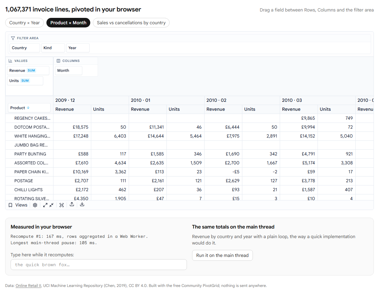Click the -£5 revenue cell
The width and height of the screenshot is (379, 293).
(x=223, y=172)
